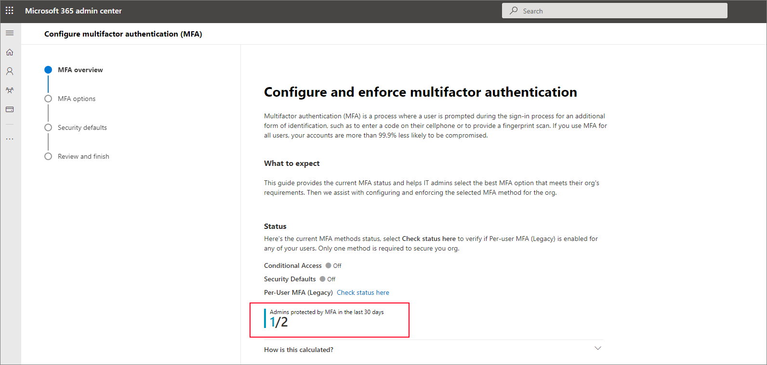Select the MFA options step
Screen dimensions: 767x365
(77, 99)
